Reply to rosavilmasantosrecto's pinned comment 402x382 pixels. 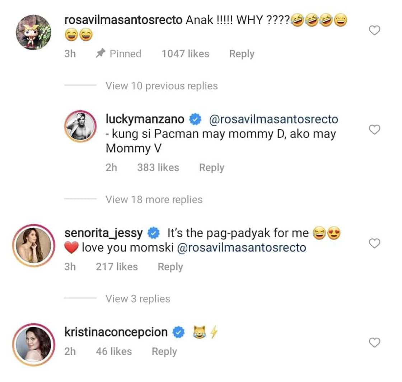click(x=242, y=54)
